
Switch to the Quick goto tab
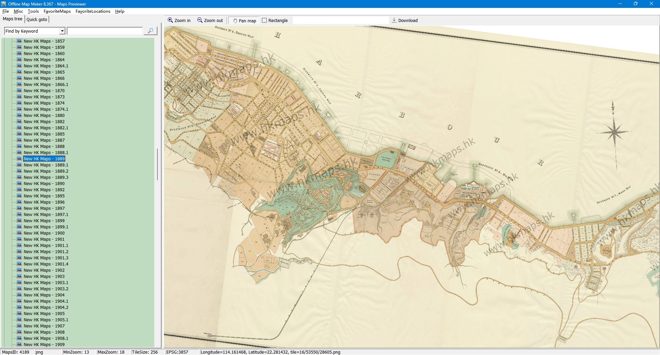[37, 19]
